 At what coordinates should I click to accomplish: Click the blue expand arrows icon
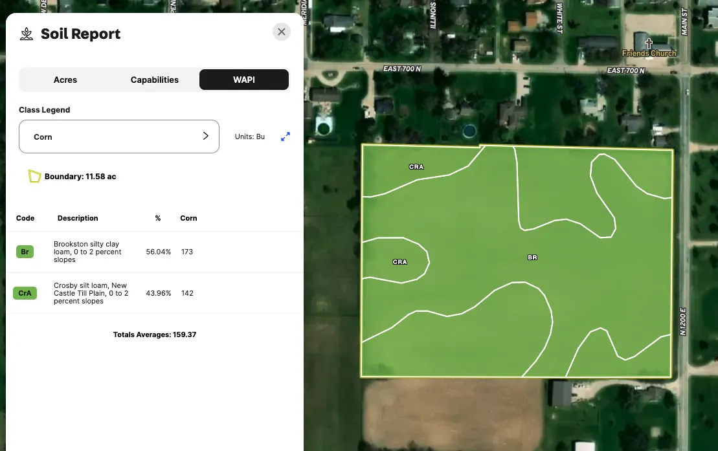pyautogui.click(x=286, y=137)
